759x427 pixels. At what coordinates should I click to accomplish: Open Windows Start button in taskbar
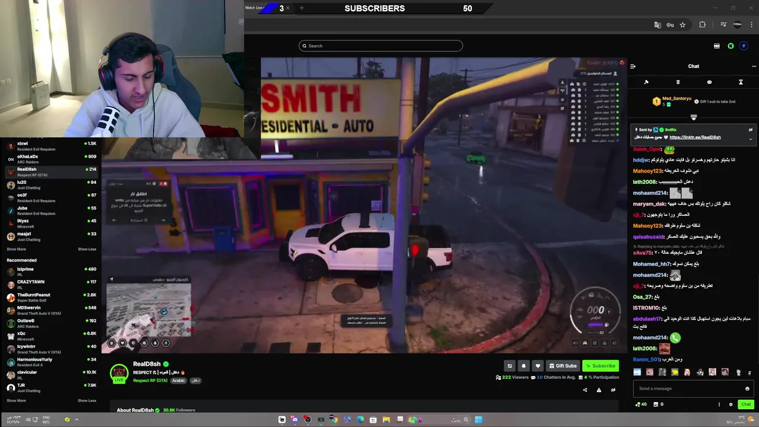pos(479,420)
